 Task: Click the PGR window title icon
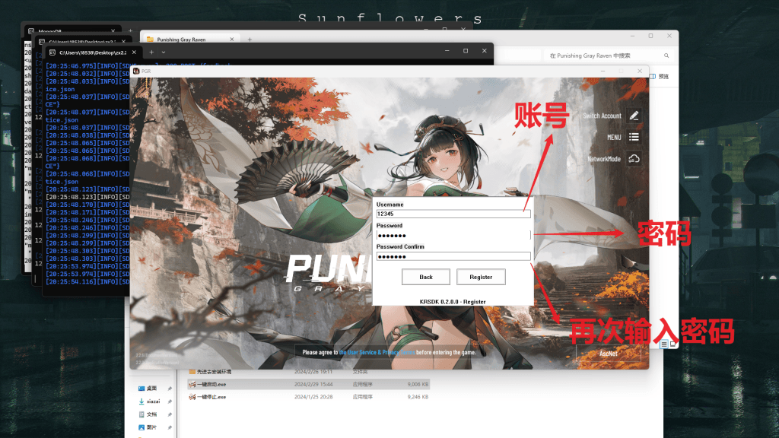[x=136, y=71]
